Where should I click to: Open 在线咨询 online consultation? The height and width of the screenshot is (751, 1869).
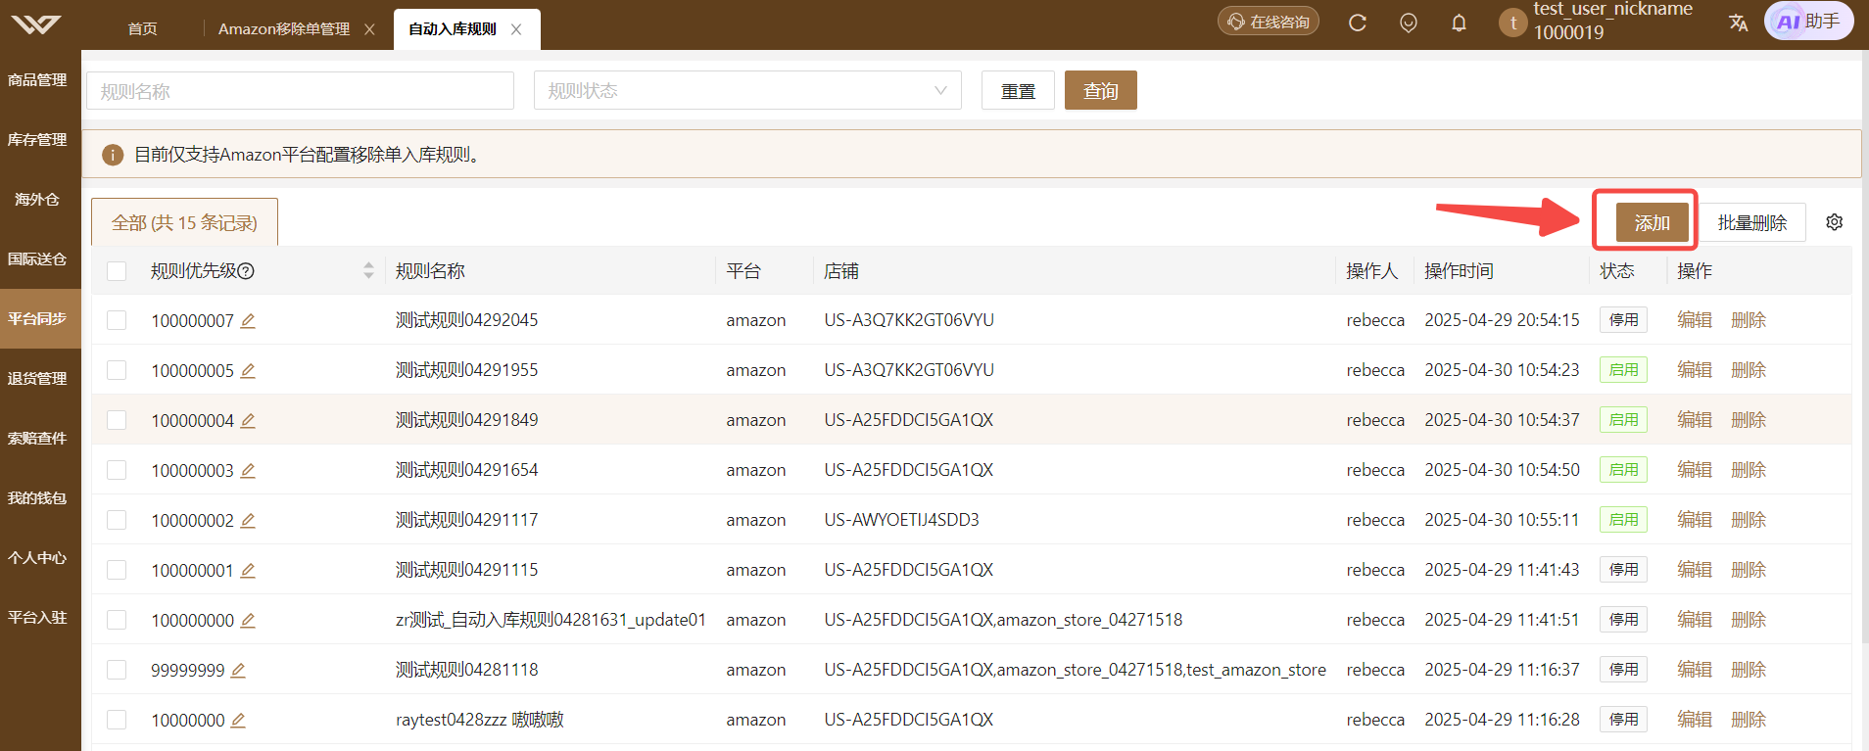click(1269, 21)
